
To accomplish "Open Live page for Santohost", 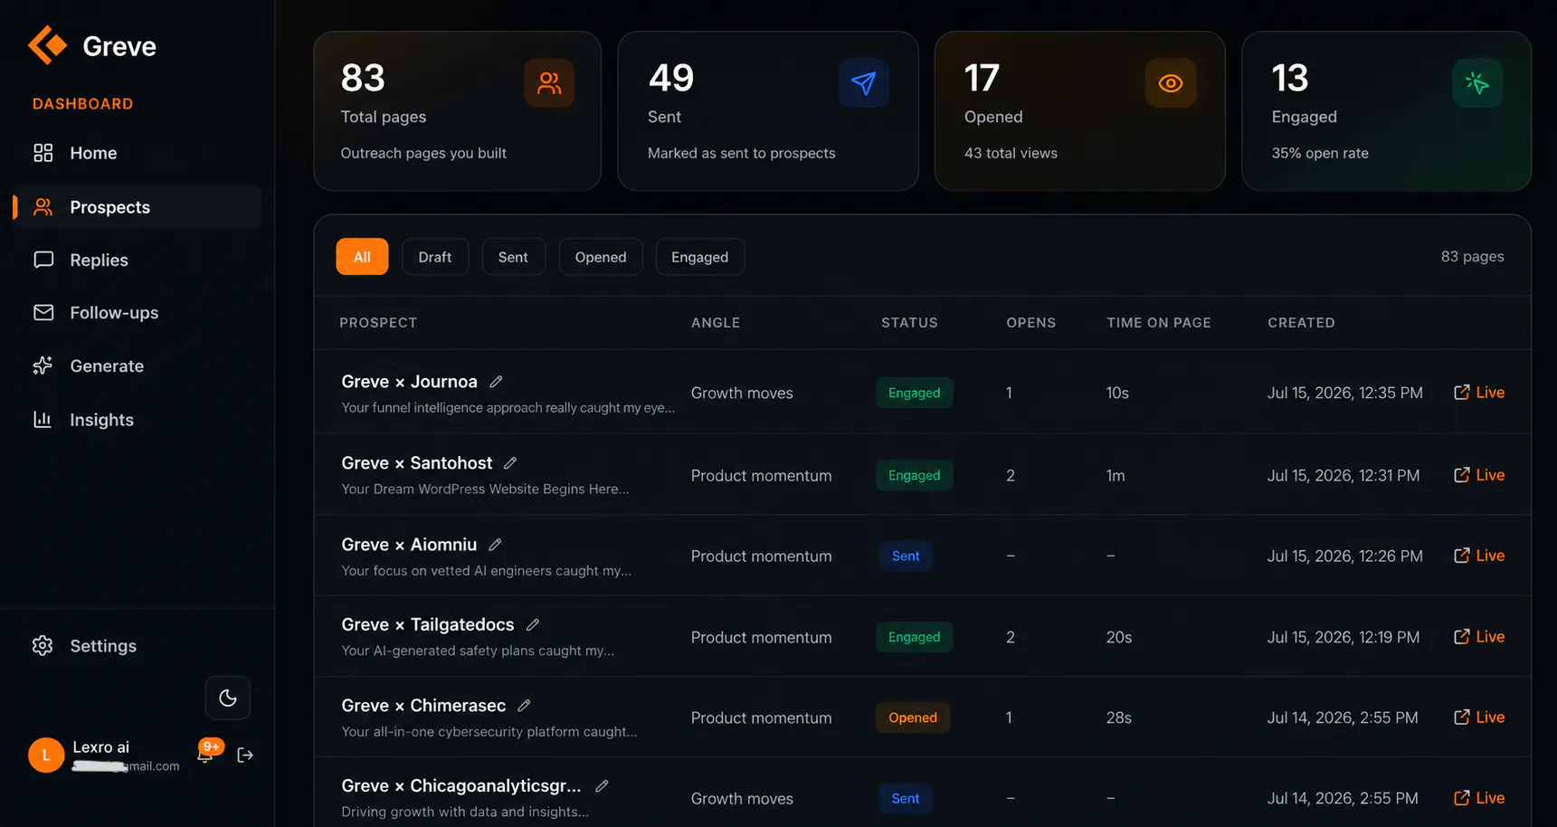I will (x=1479, y=475).
